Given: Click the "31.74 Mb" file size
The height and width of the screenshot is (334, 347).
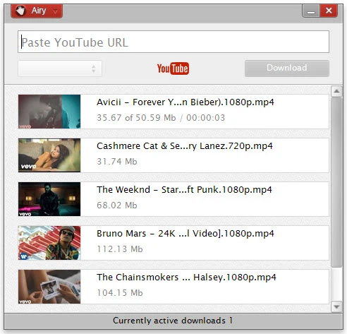Looking at the screenshot, I should [x=117, y=162].
